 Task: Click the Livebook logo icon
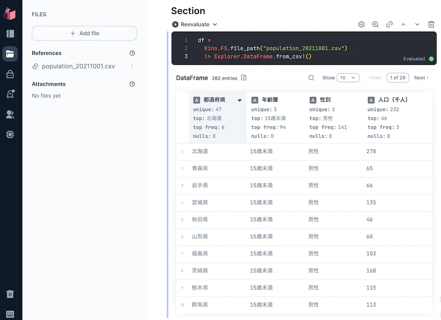(10, 13)
